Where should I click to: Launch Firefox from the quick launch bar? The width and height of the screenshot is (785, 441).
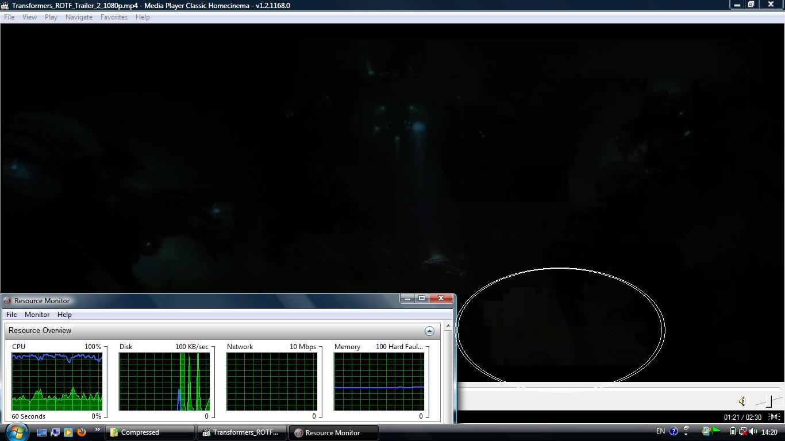82,432
